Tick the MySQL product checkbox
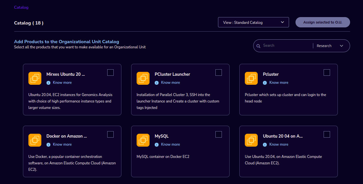The height and width of the screenshot is (184, 363). pyautogui.click(x=219, y=134)
